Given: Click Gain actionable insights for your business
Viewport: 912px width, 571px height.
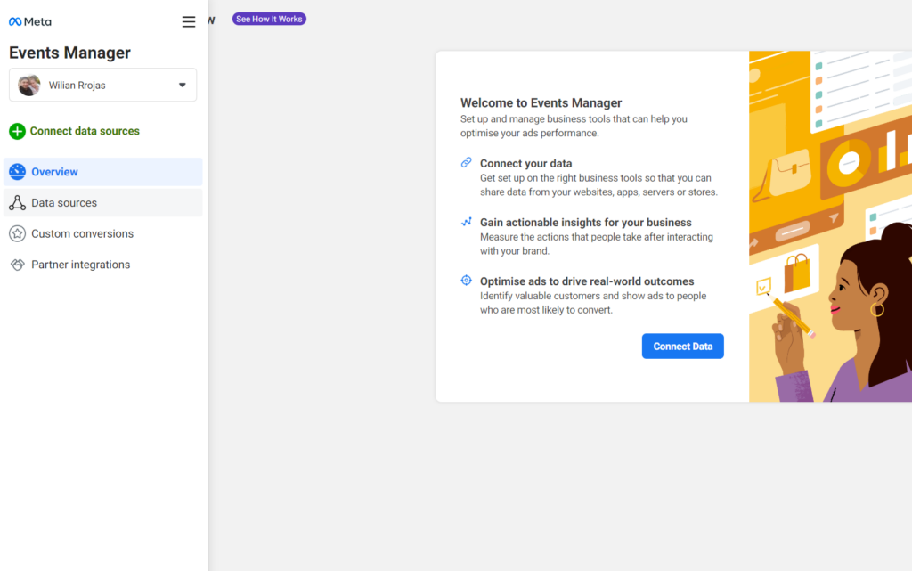Looking at the screenshot, I should pyautogui.click(x=586, y=222).
